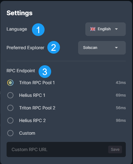Click the blue number 2 marker
The width and height of the screenshot is (133, 164).
point(54,47)
